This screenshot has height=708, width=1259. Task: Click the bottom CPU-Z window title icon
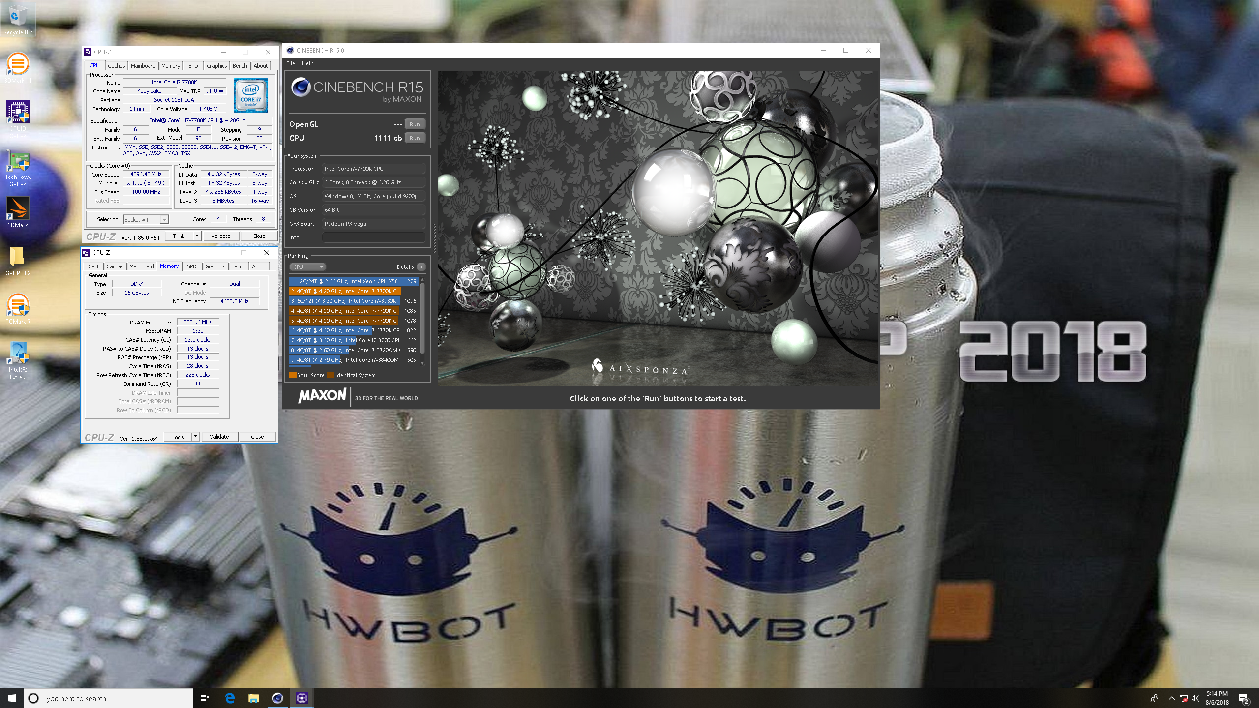point(86,252)
